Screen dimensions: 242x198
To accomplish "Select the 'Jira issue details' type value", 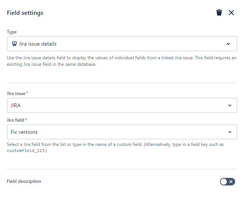I will point(38,44).
